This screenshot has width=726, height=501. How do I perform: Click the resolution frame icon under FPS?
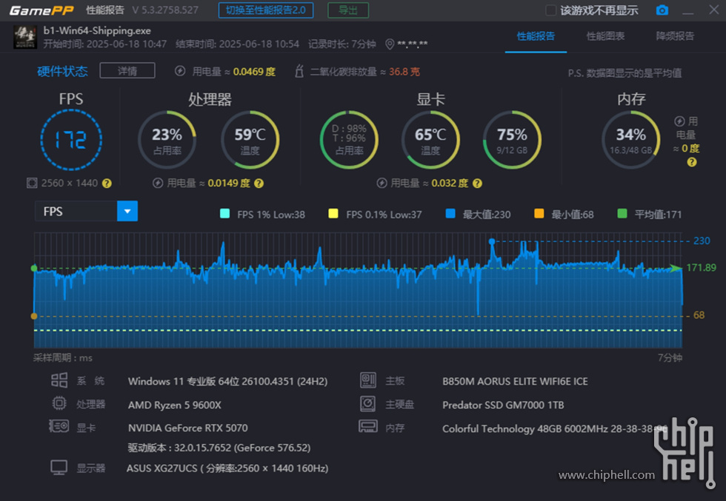click(31, 184)
